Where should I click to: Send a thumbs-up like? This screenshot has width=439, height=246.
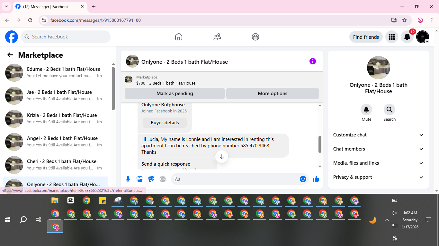(x=316, y=179)
